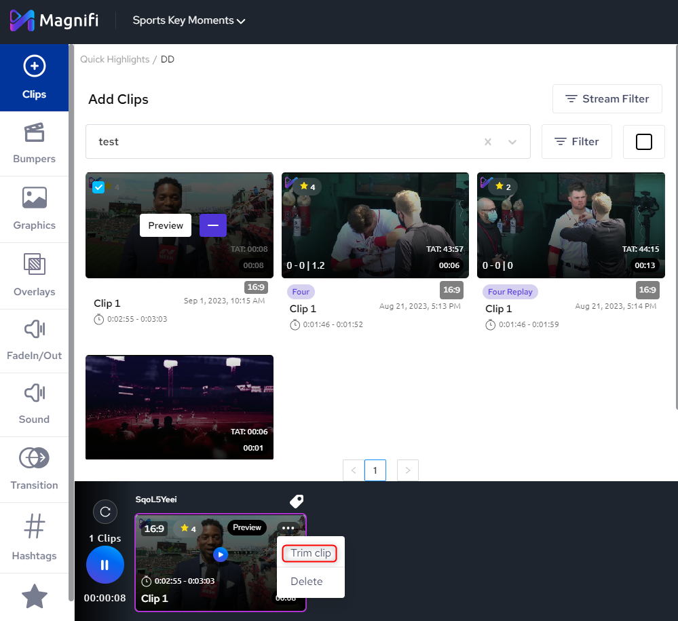
Task: Open the Graphics panel in sidebar
Action: click(x=34, y=208)
